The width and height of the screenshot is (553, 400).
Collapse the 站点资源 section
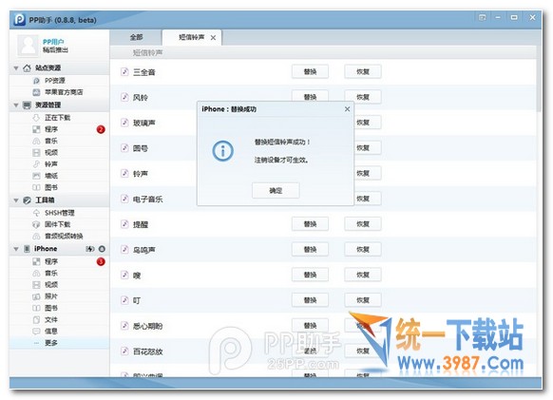tap(16, 68)
